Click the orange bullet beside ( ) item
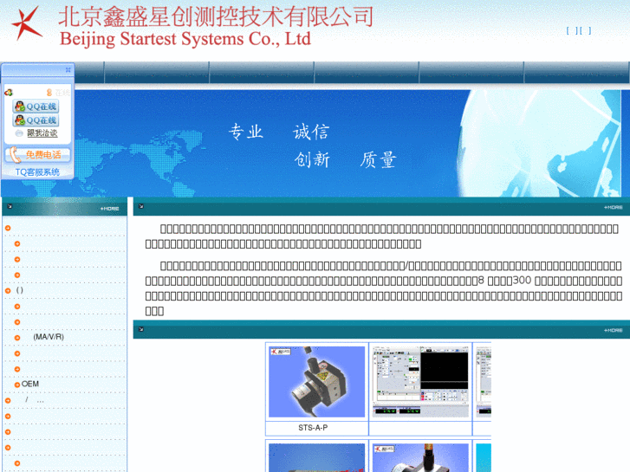This screenshot has height=472, width=630. pos(8,290)
